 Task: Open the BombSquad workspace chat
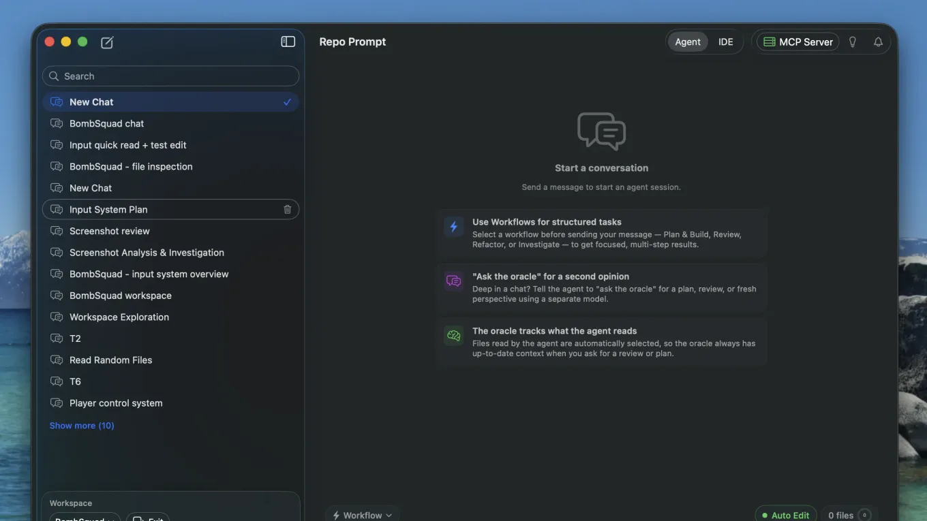(x=170, y=296)
